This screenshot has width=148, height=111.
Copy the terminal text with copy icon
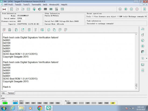click(x=49, y=30)
